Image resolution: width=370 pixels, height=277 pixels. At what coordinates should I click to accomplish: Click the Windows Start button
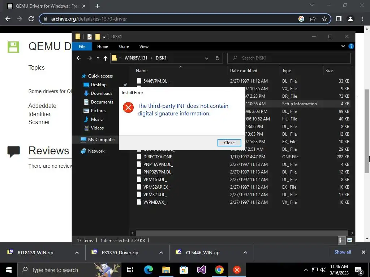coord(9,270)
